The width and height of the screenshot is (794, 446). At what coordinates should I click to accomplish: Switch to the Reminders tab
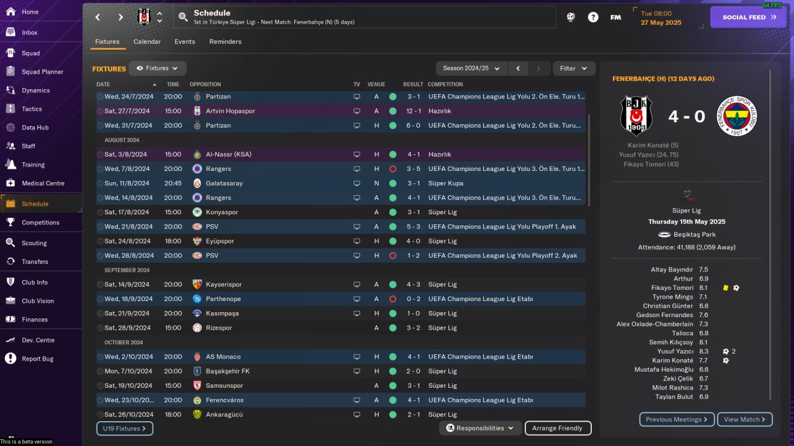point(225,42)
